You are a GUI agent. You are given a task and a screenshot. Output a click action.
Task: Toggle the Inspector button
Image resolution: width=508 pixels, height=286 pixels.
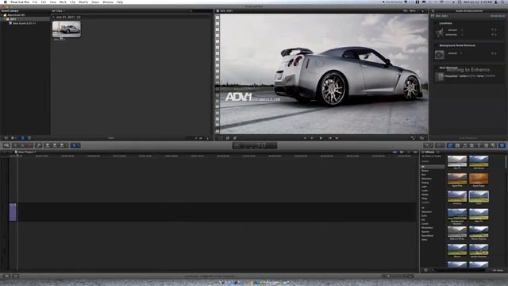[502, 145]
